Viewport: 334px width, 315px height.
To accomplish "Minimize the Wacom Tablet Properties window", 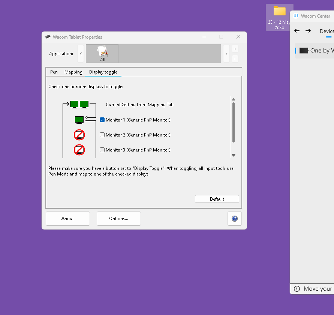I will click(x=204, y=37).
